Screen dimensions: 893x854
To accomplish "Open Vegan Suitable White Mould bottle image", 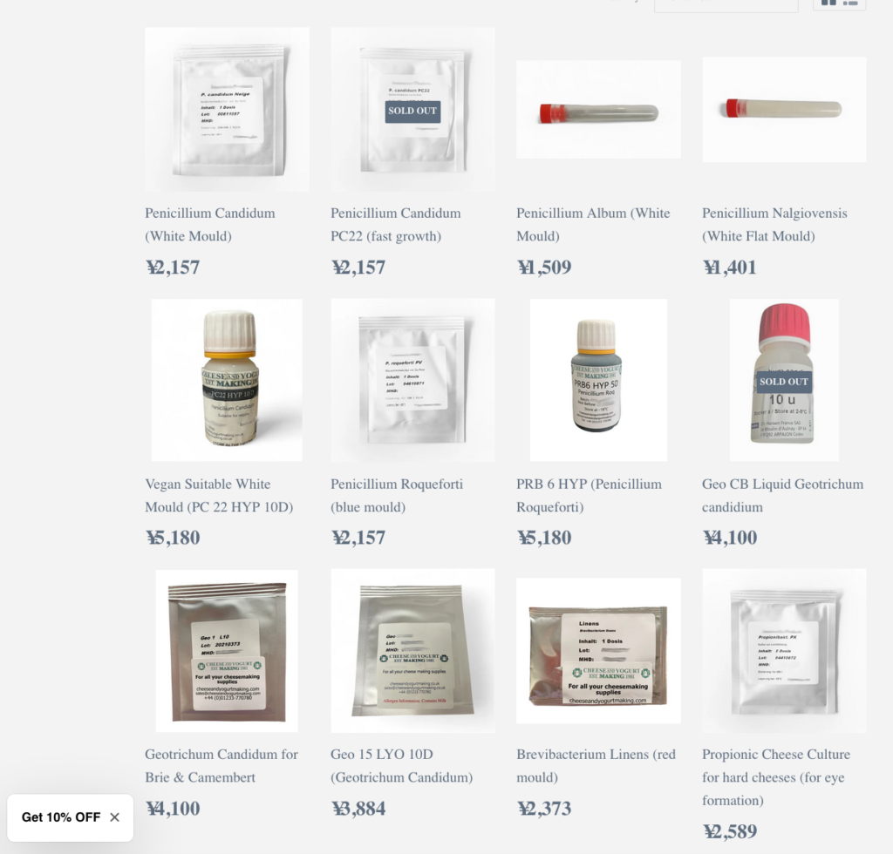I will 227,380.
